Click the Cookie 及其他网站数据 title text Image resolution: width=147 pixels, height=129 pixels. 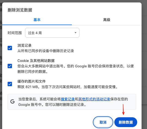point(36,61)
